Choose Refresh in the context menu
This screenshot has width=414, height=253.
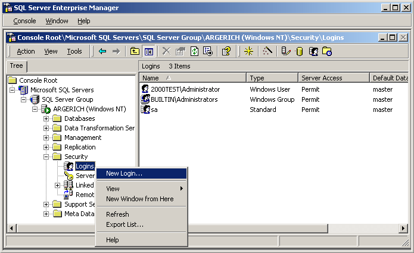(142, 214)
